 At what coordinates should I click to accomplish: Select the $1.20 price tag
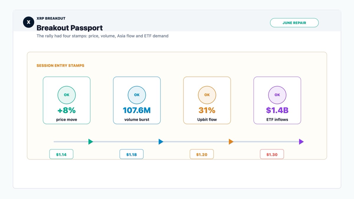point(202,154)
